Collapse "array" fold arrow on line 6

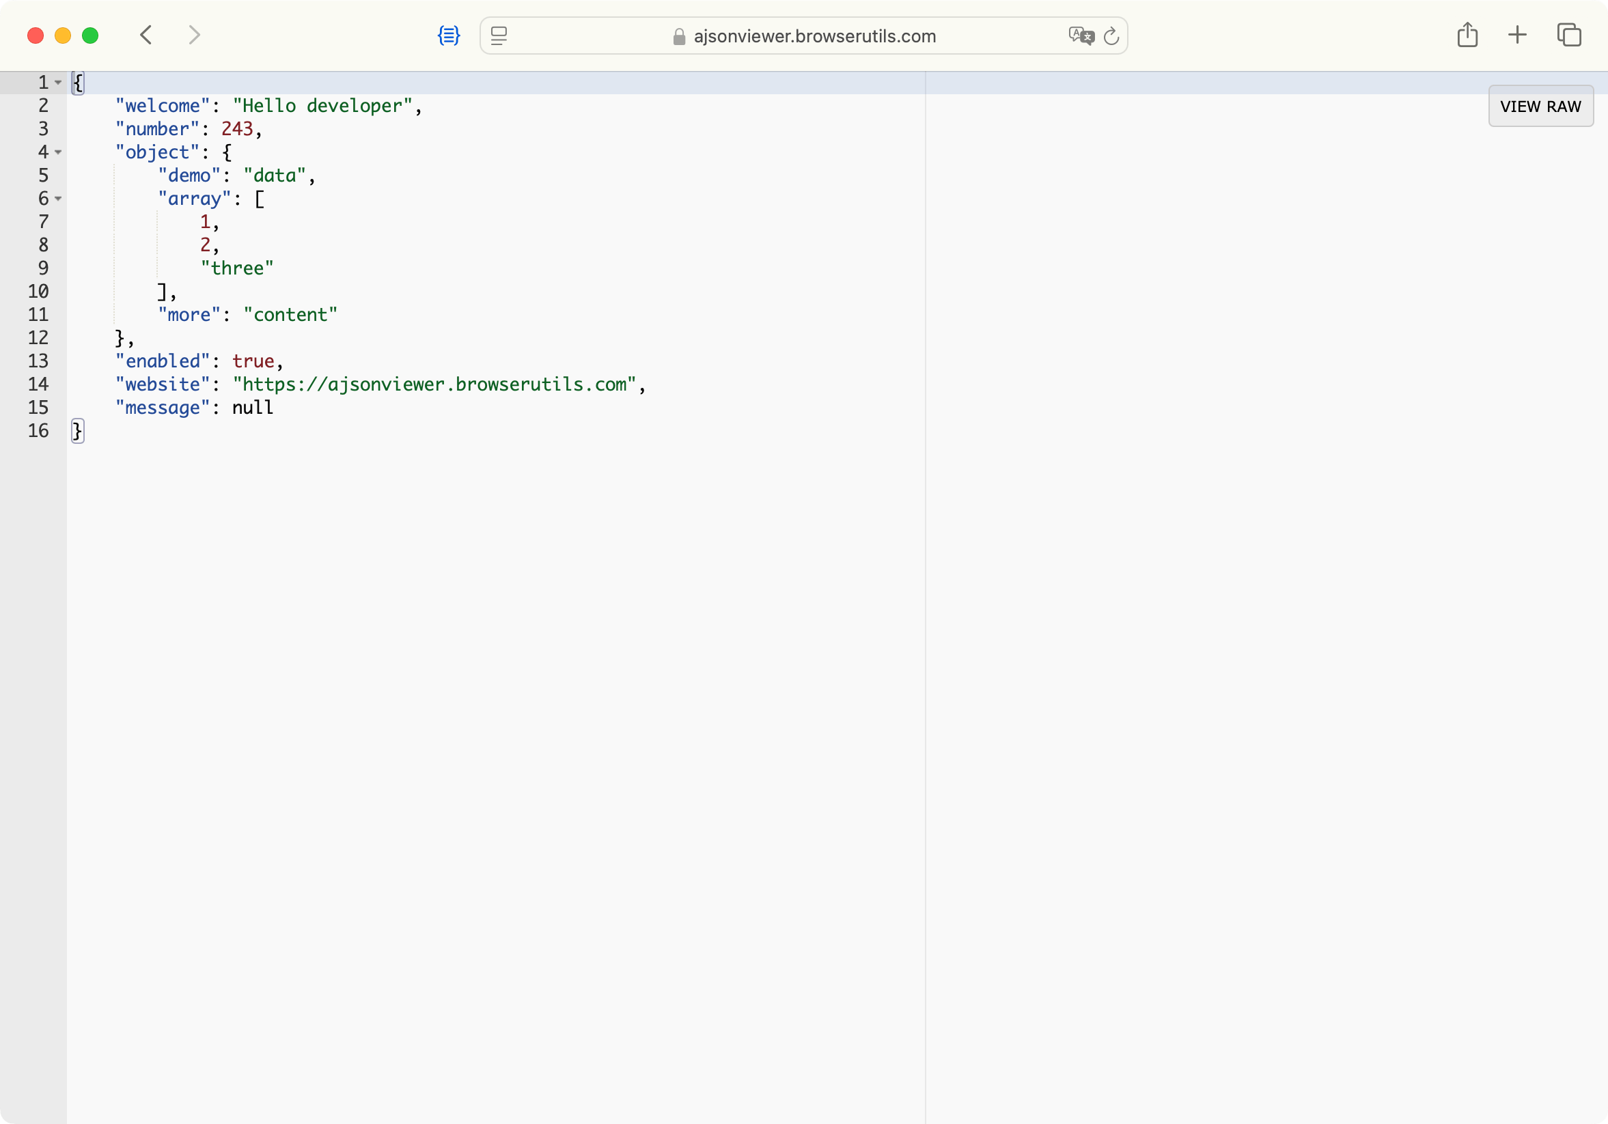(x=58, y=199)
